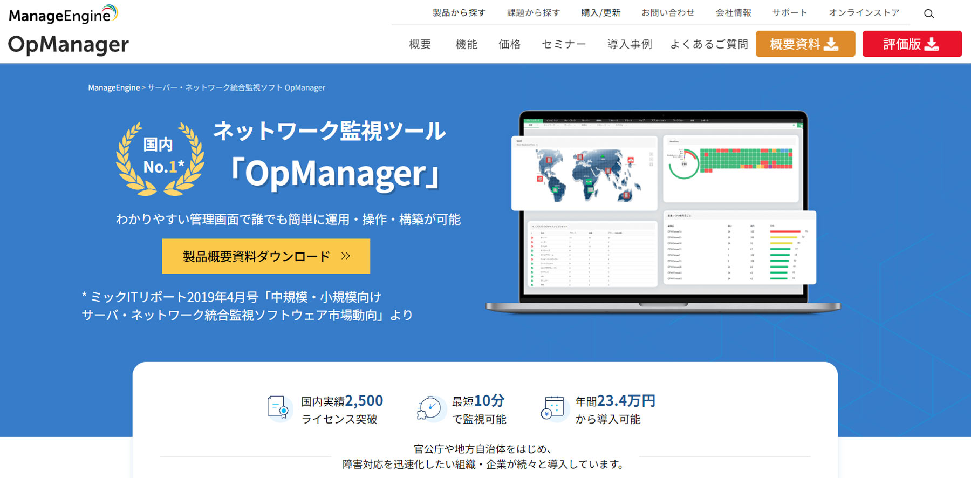
Task: Click red 評価版 download button
Action: point(912,44)
